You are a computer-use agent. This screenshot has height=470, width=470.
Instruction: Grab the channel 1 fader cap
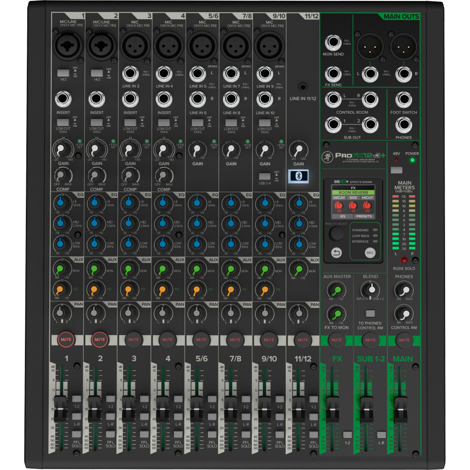coord(61,409)
